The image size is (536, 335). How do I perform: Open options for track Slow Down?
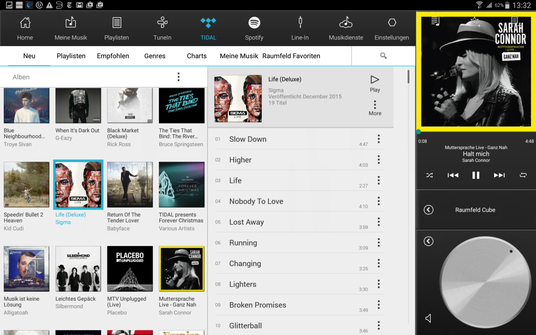click(379, 139)
